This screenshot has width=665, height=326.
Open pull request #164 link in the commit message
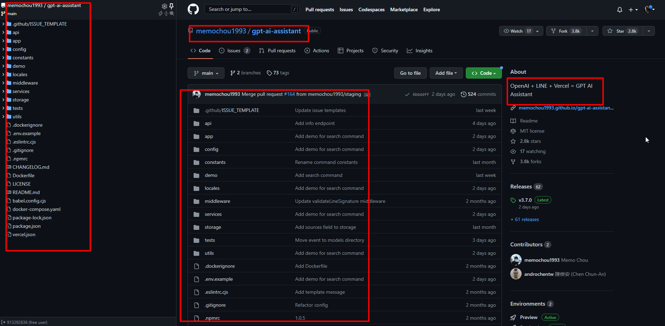pyautogui.click(x=289, y=94)
